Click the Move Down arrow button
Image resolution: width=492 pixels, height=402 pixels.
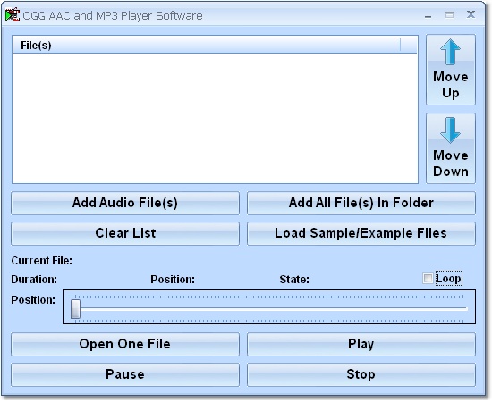pyautogui.click(x=451, y=148)
